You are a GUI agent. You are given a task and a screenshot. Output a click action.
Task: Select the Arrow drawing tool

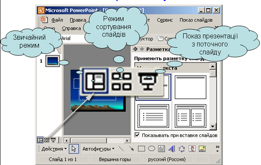click(131, 149)
